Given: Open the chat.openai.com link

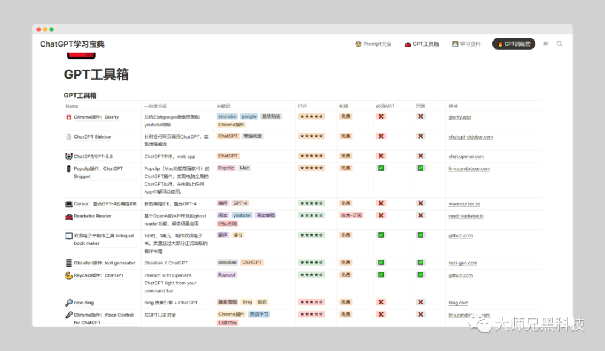Looking at the screenshot, I should 466,157.
